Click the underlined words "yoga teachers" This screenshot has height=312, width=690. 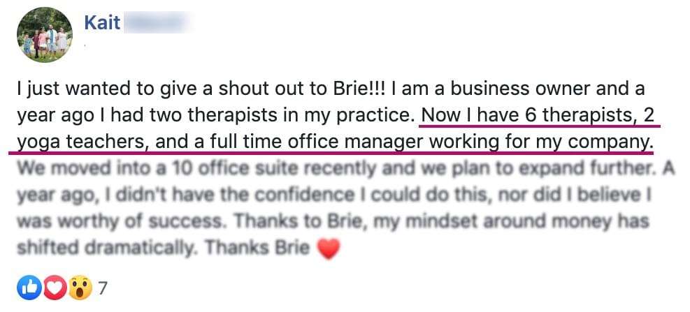[x=80, y=142]
